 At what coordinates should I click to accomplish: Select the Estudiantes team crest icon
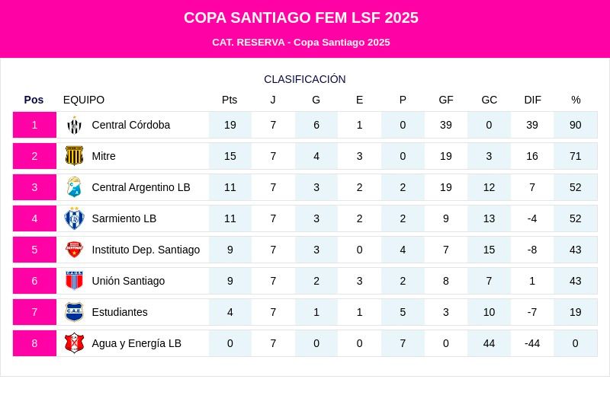pyautogui.click(x=74, y=312)
